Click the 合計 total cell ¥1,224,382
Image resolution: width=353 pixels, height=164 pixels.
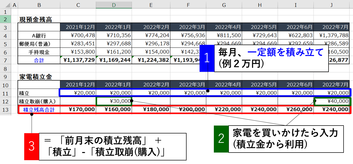(151, 60)
